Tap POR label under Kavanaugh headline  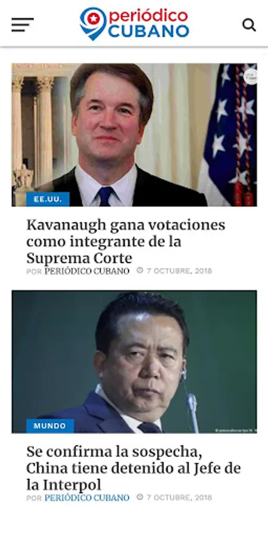click(x=34, y=272)
